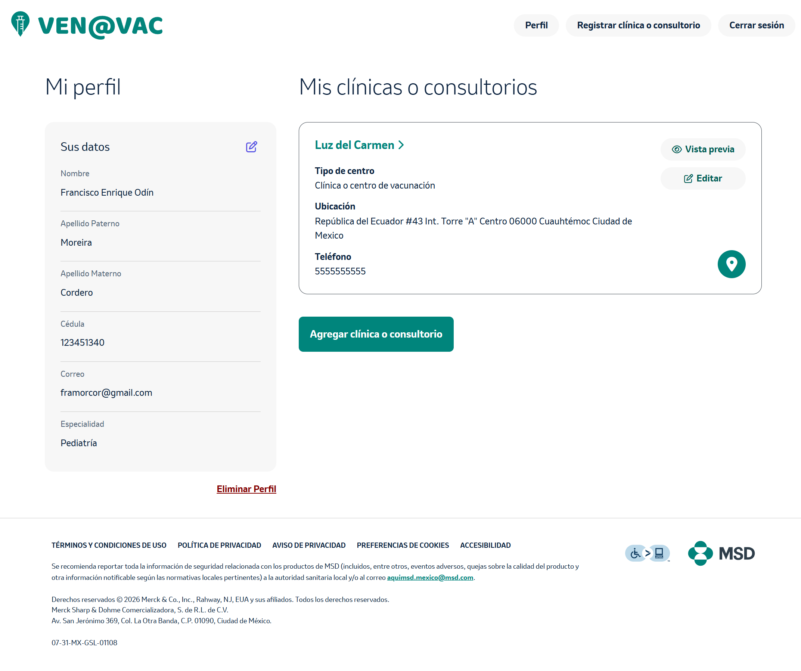Open Política de Privacidad footer link
801x671 pixels.
tap(219, 545)
